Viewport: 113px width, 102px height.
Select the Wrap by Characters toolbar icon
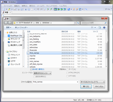[x=59, y=9]
